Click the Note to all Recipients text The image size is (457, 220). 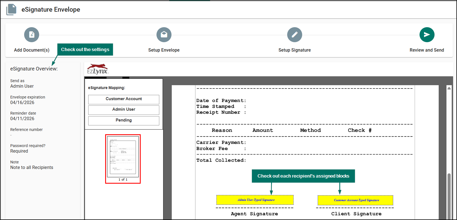(32, 168)
